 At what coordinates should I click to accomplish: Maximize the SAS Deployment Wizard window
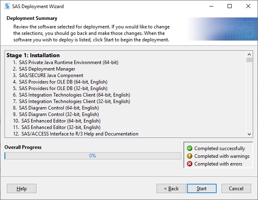click(x=230, y=6)
